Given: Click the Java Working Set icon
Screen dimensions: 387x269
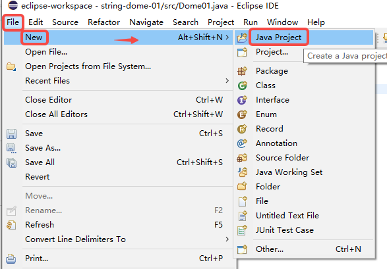Looking at the screenshot, I should 242,172.
